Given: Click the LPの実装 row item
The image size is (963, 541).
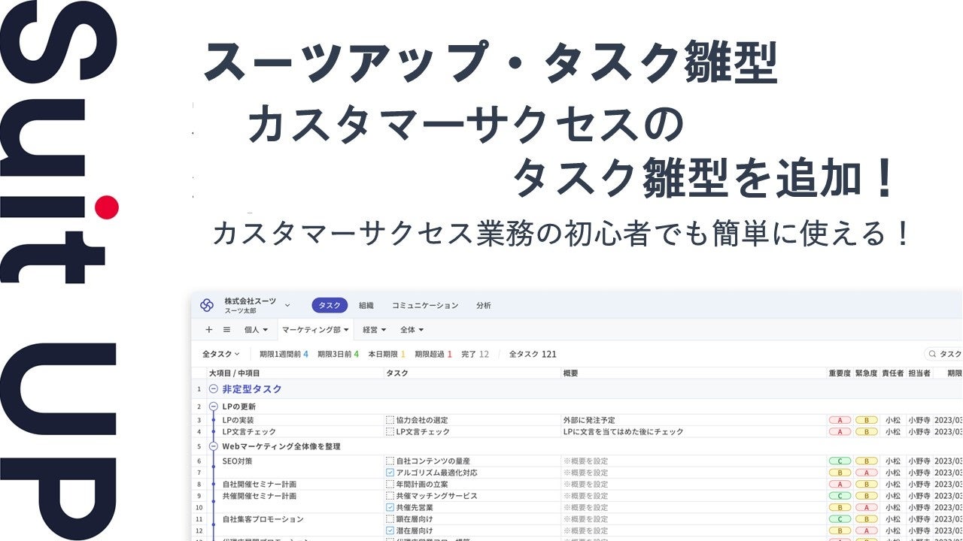Looking at the screenshot, I should click(238, 420).
